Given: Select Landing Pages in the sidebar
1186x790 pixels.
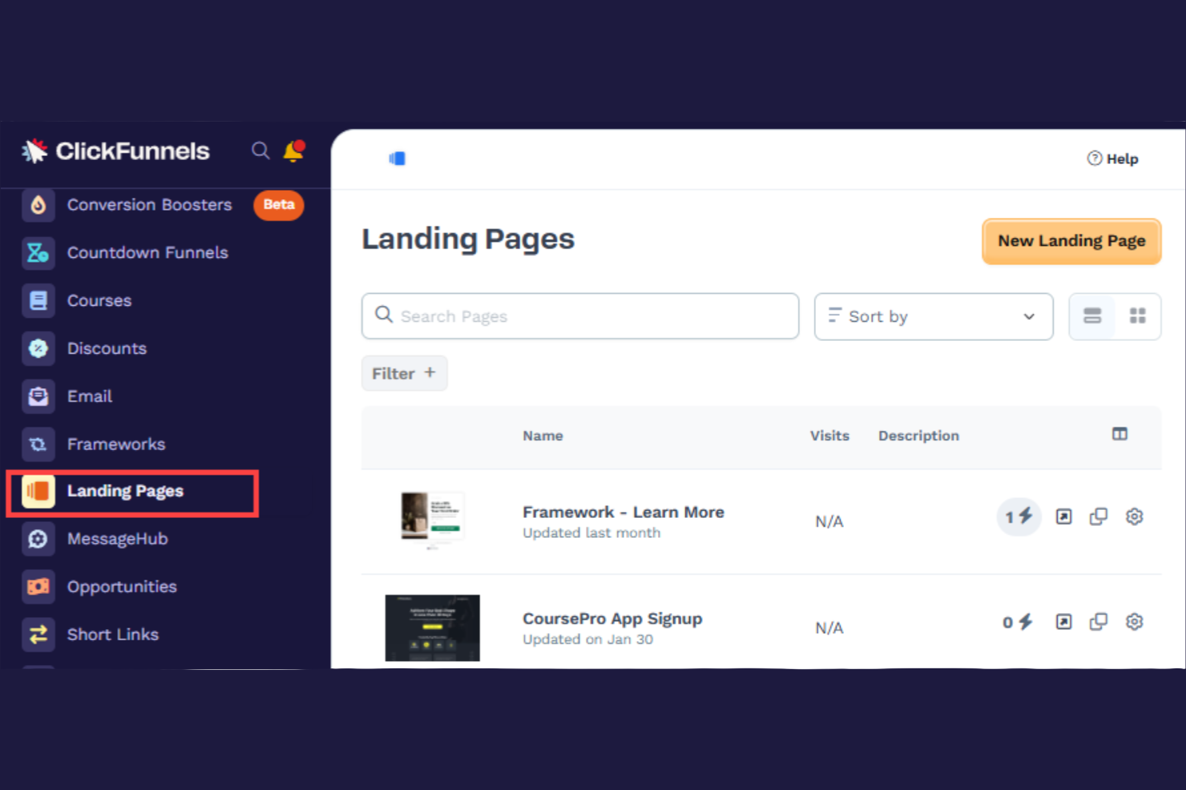Looking at the screenshot, I should [125, 491].
